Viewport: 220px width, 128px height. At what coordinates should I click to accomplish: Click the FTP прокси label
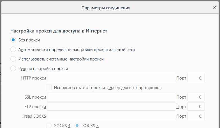click(35, 107)
